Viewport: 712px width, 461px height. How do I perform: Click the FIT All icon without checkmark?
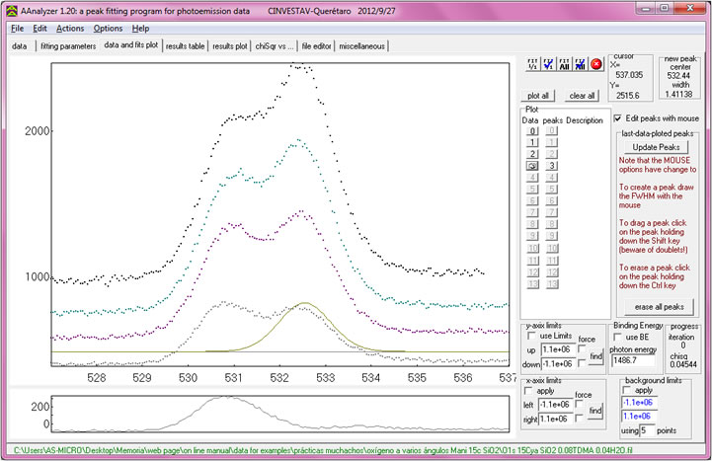[x=563, y=65]
